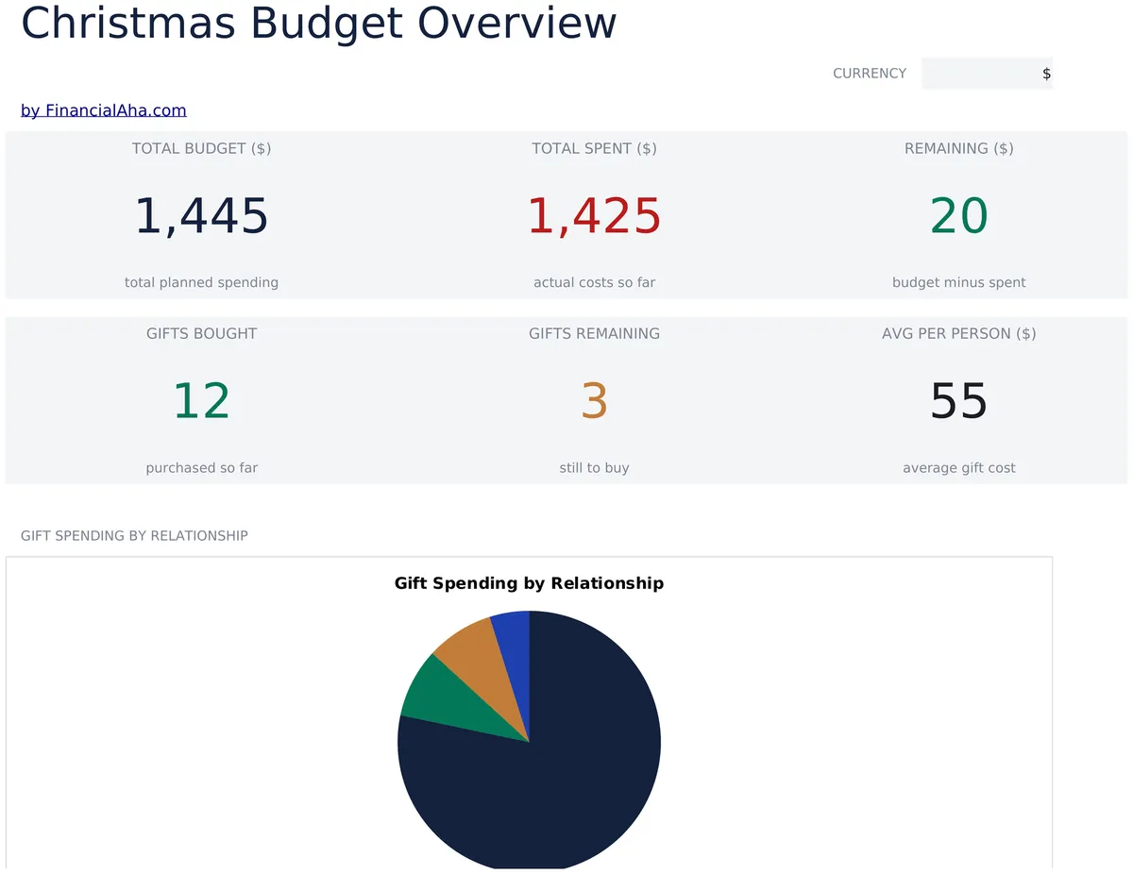Viewport: 1133px width, 874px height.
Task: Select the gifts bought value 12
Action: (x=202, y=401)
